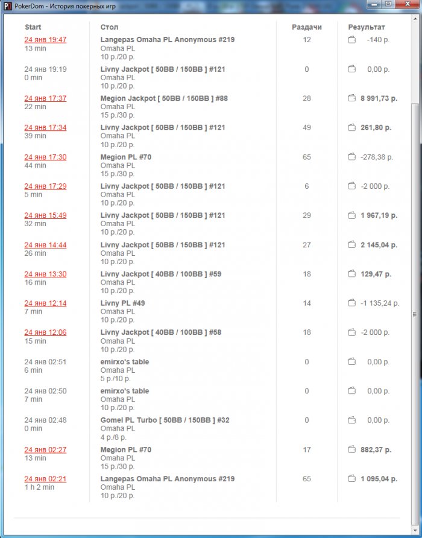422x538 pixels.
Task: Click the wallet icon next to 882,37 р.
Action: pyautogui.click(x=352, y=450)
